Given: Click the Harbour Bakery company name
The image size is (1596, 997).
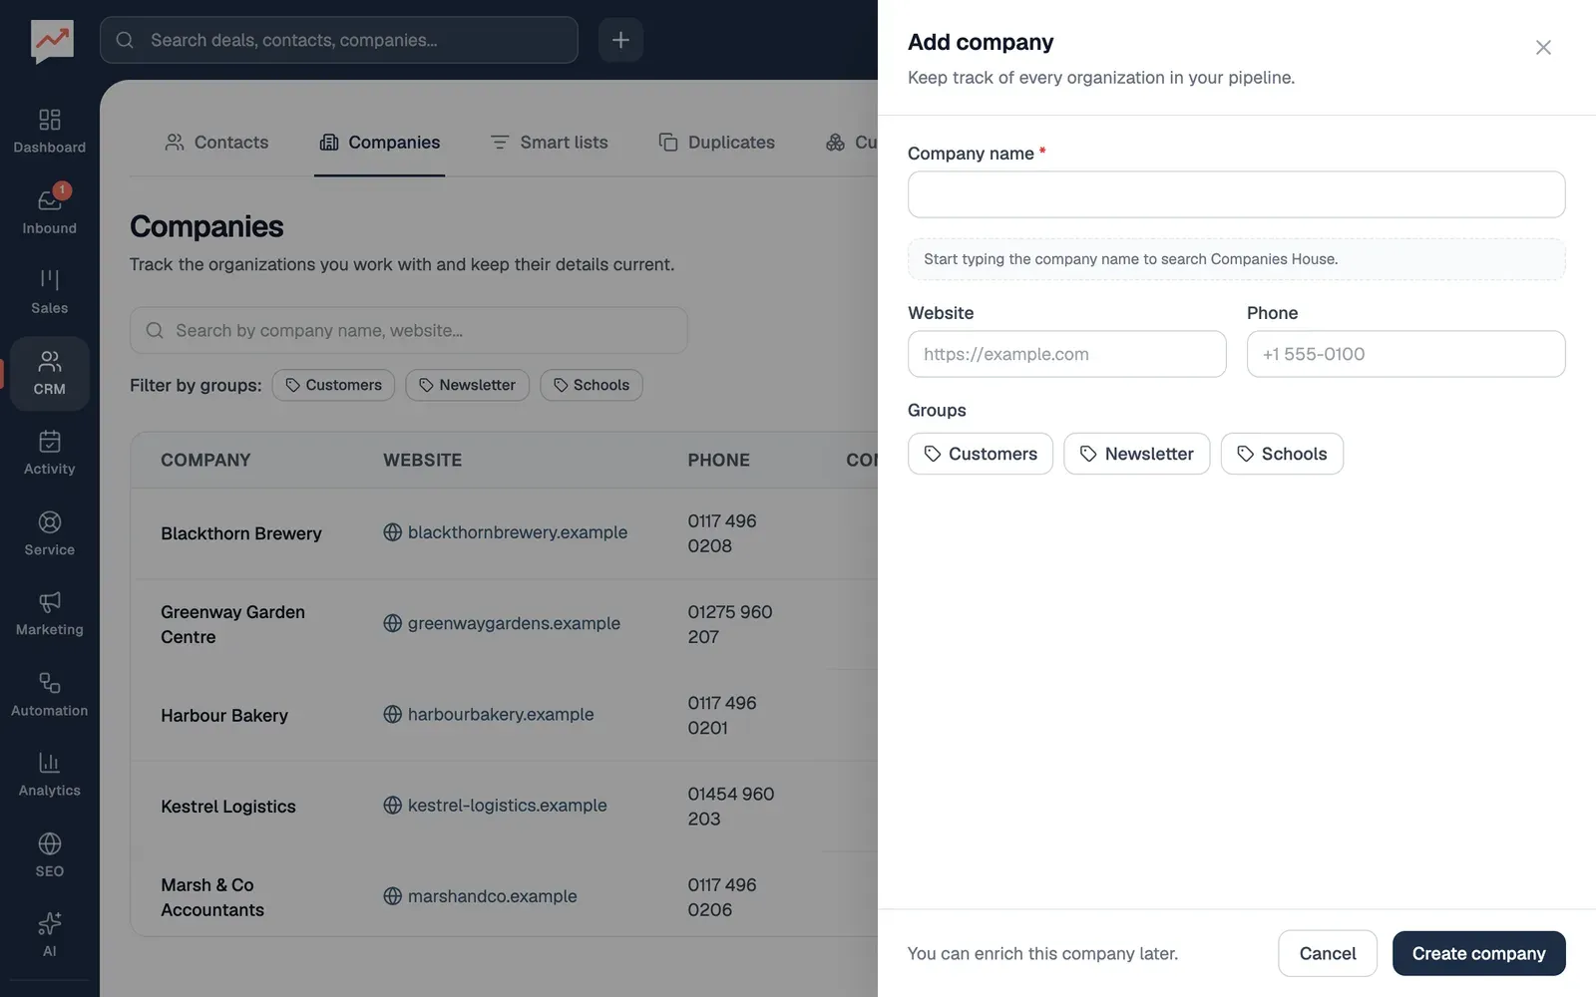Looking at the screenshot, I should pyautogui.click(x=224, y=716).
